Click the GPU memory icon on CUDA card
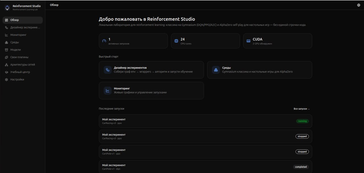 pos(248,41)
